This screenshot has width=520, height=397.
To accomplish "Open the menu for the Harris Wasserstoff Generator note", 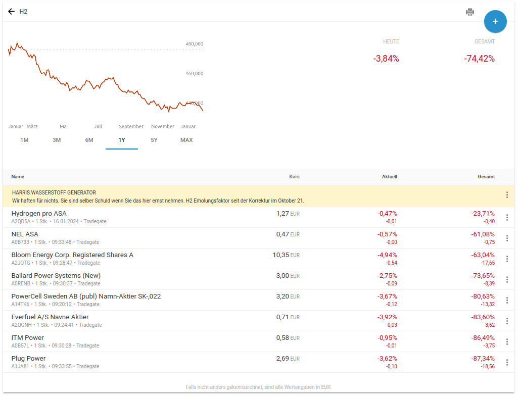I will tap(507, 195).
